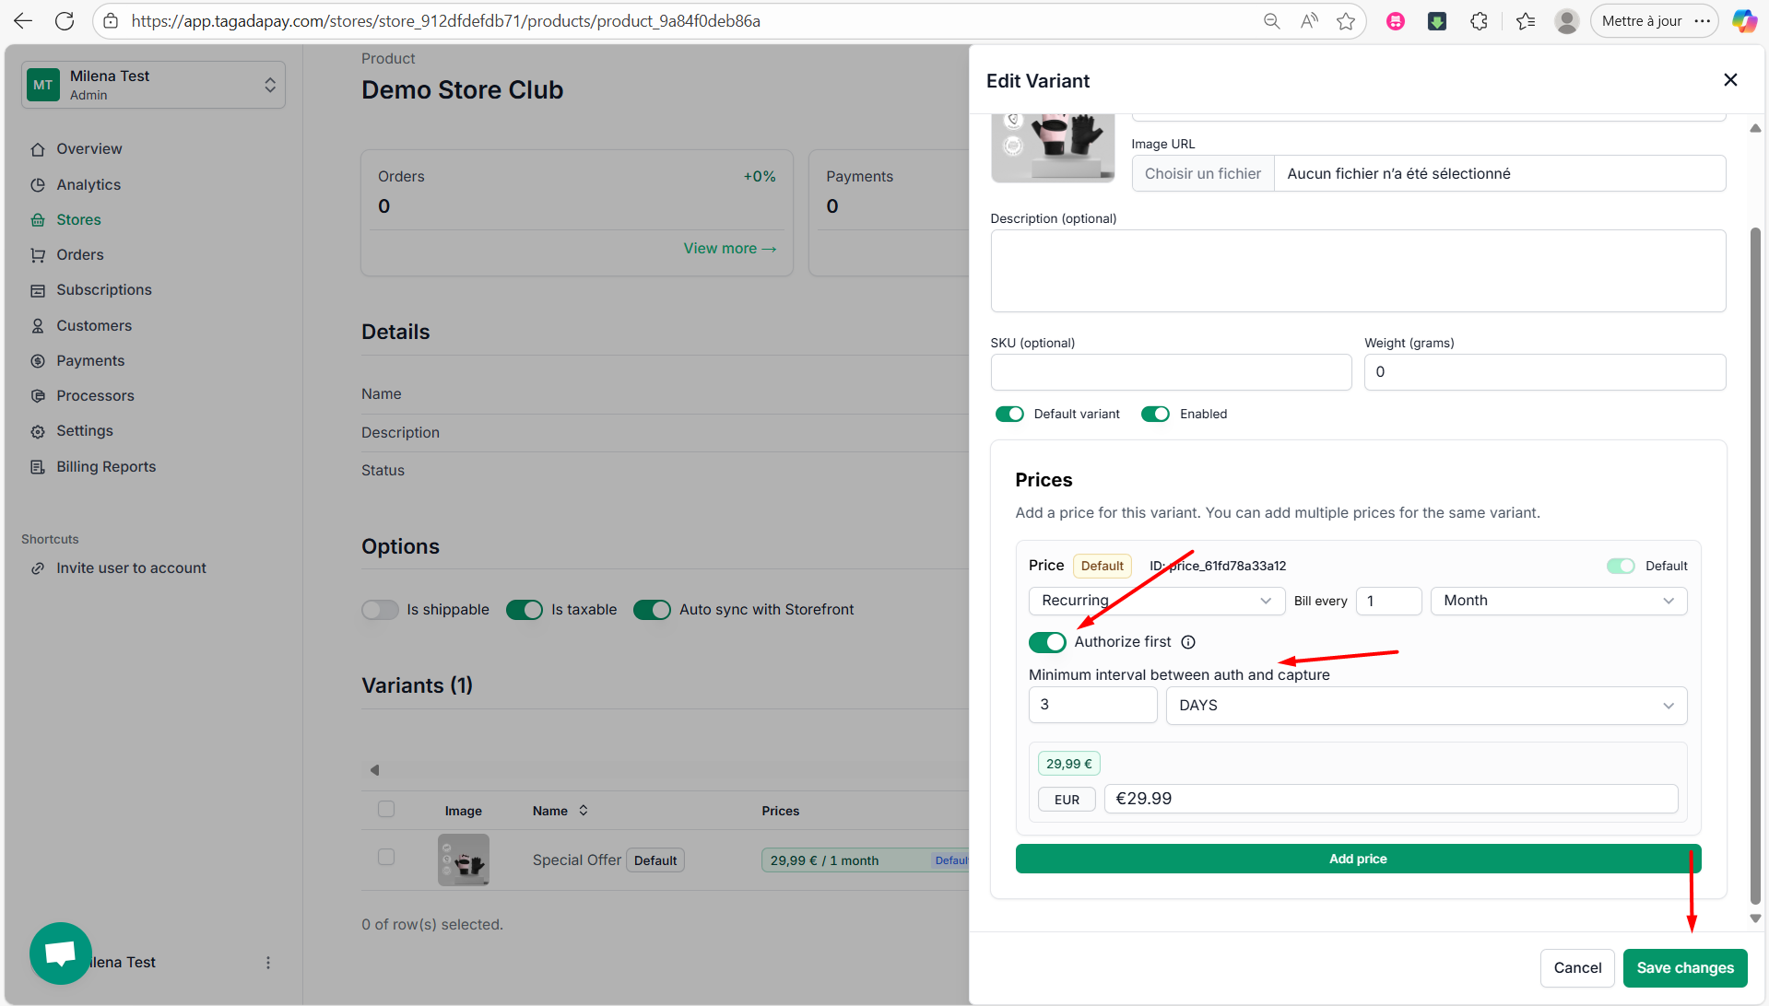Toggle Default variant switch
Viewport: 1769px width, 1006px height.
(x=1009, y=415)
